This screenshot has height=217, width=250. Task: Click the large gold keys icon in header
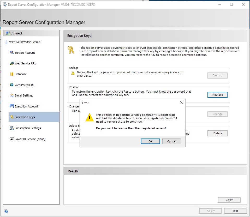(x=71, y=50)
